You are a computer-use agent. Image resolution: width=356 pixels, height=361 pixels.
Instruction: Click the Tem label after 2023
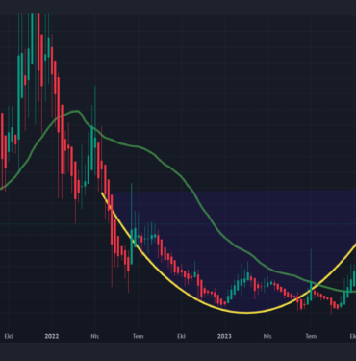[311, 336]
